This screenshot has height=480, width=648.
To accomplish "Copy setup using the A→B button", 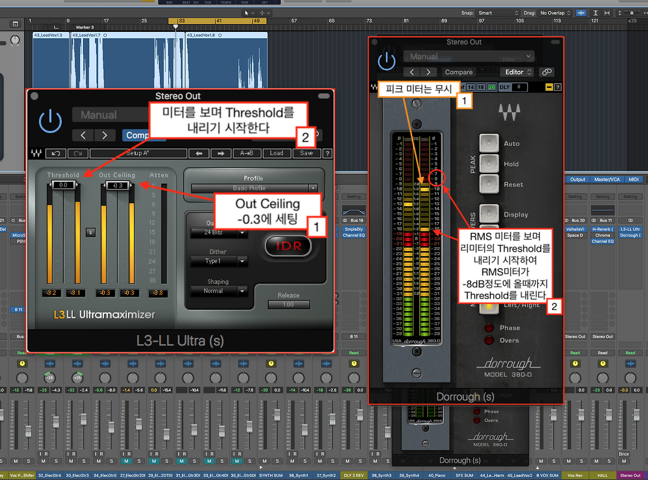I will click(247, 153).
